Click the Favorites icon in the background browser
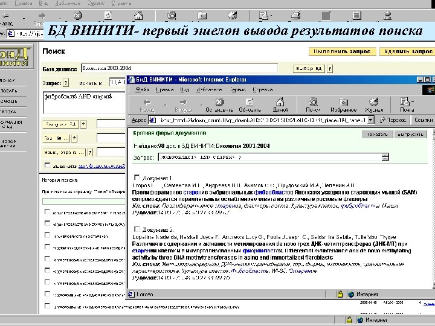 tap(202, 16)
